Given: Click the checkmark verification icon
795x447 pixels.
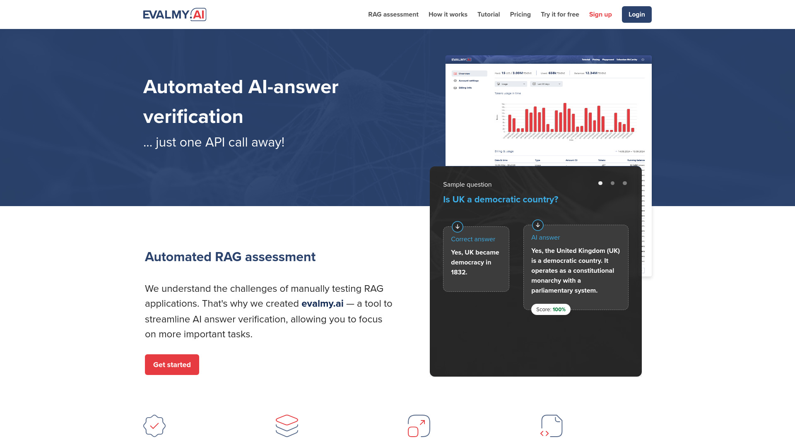Looking at the screenshot, I should coord(154,426).
